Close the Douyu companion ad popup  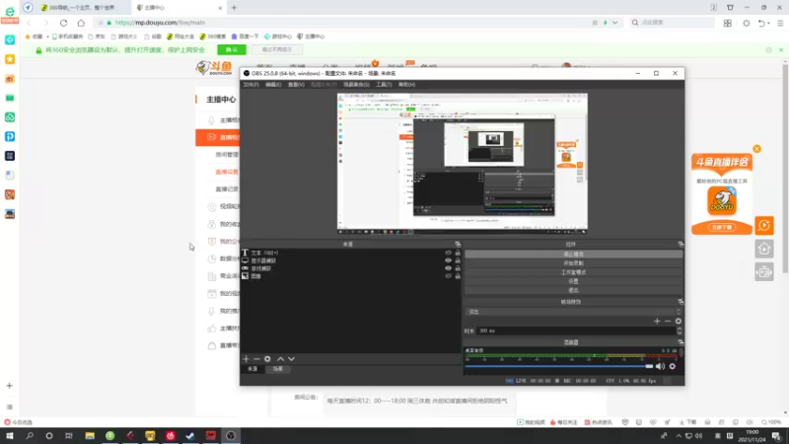tap(756, 149)
